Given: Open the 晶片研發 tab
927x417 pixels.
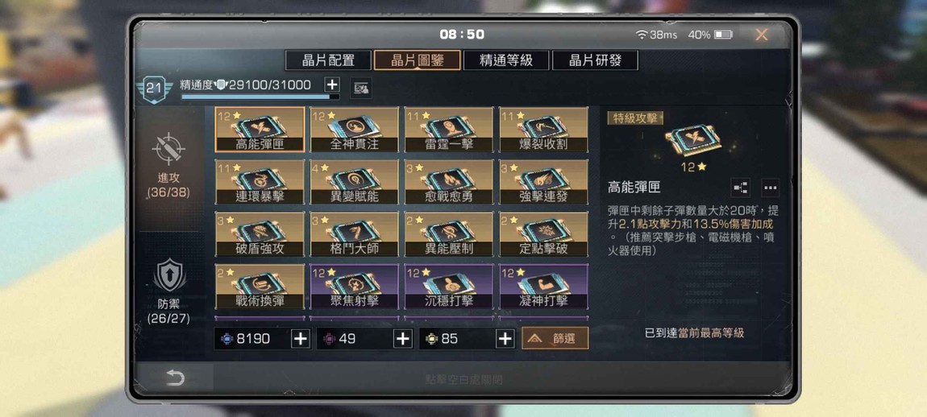Looking at the screenshot, I should tap(596, 60).
